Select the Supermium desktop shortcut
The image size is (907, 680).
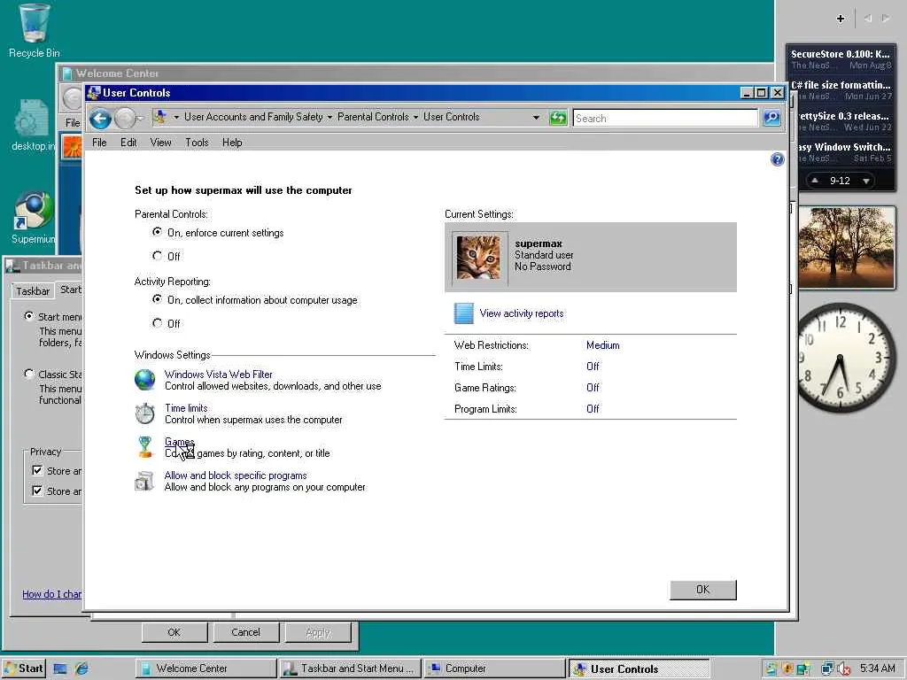pos(35,218)
